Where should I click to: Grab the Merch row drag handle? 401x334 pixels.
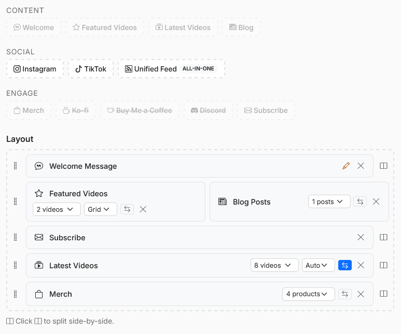point(16,294)
